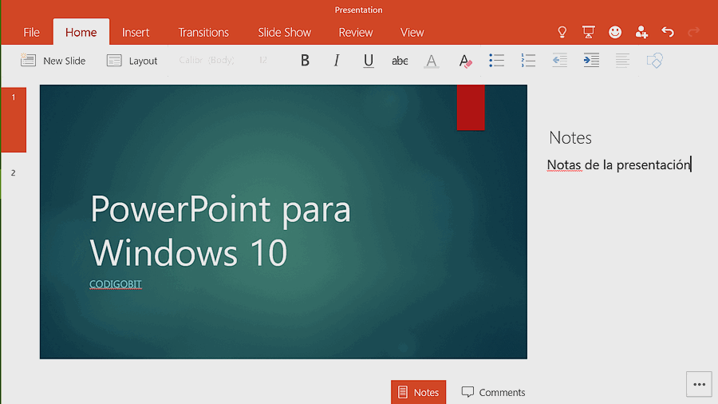
Task: Undo the last action
Action: click(668, 32)
